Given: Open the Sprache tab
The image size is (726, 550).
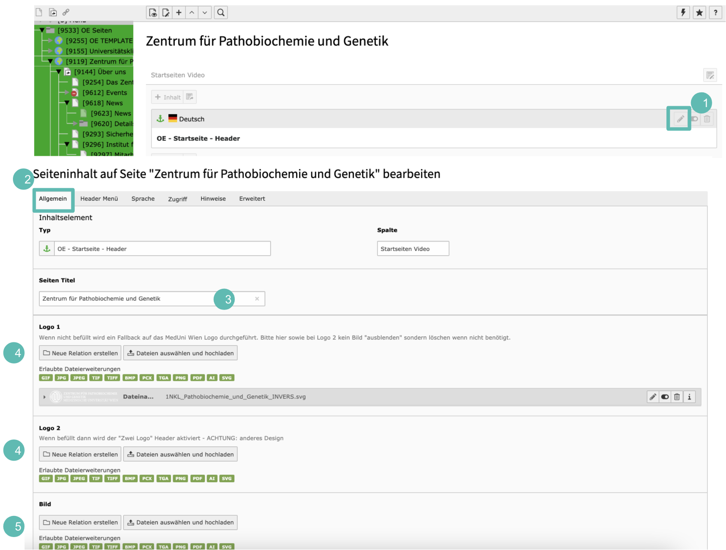Looking at the screenshot, I should [143, 199].
